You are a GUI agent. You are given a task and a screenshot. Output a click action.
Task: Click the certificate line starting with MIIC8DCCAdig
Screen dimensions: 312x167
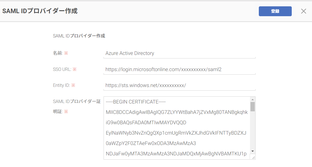pyautogui.click(x=177, y=112)
